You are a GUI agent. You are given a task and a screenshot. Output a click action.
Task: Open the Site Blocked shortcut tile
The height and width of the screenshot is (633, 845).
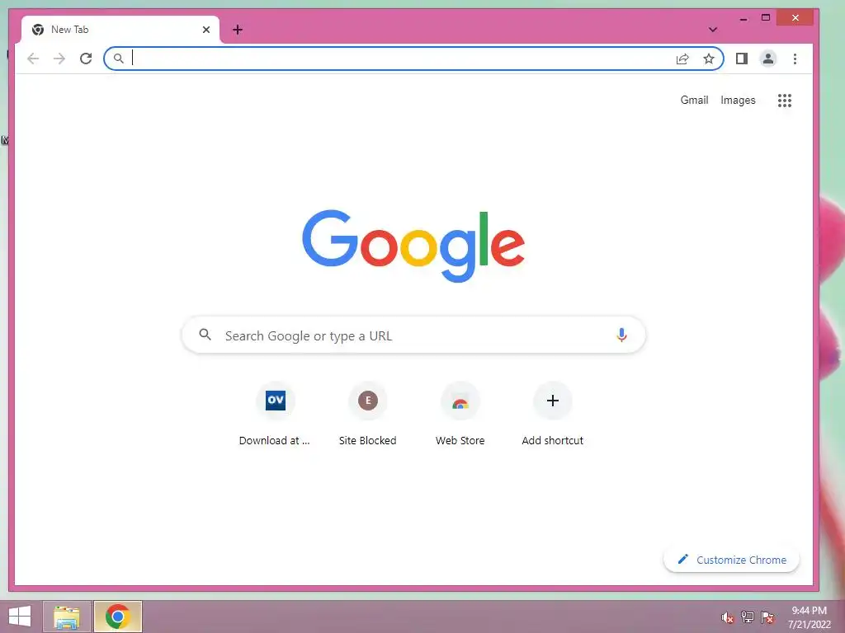pos(367,415)
